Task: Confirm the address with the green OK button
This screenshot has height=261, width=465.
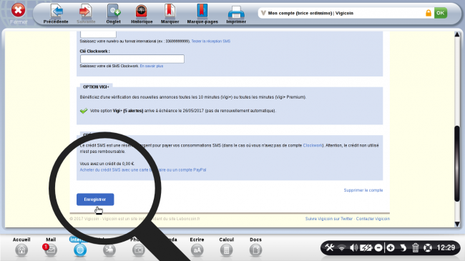Action: click(x=441, y=13)
